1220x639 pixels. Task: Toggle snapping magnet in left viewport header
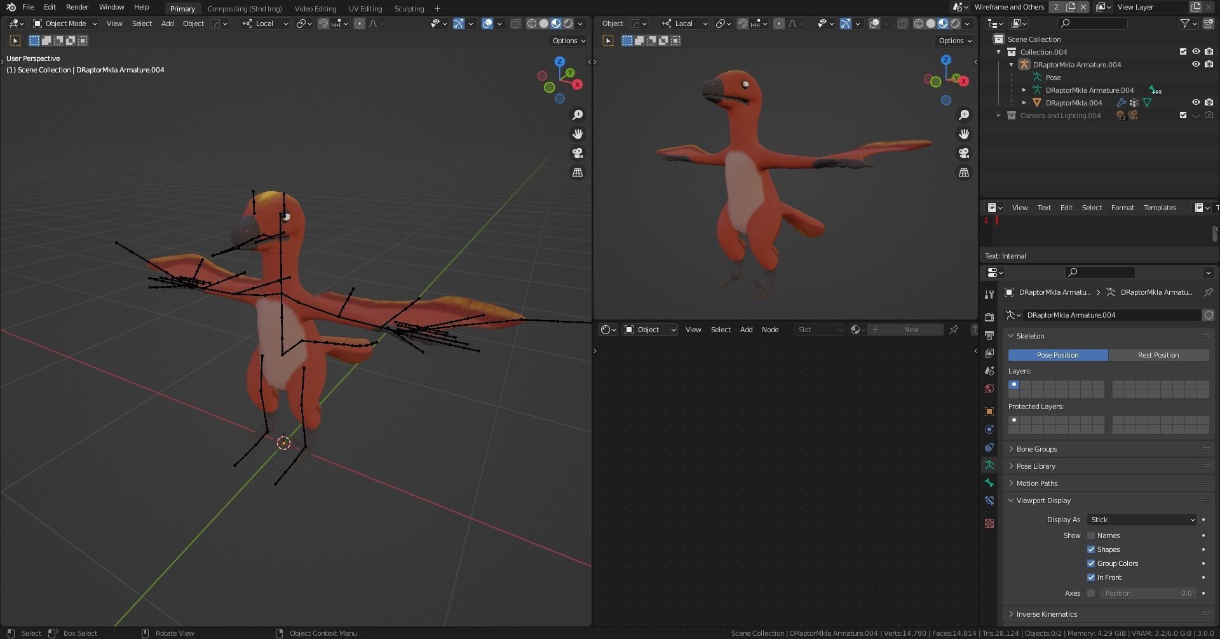coord(323,24)
